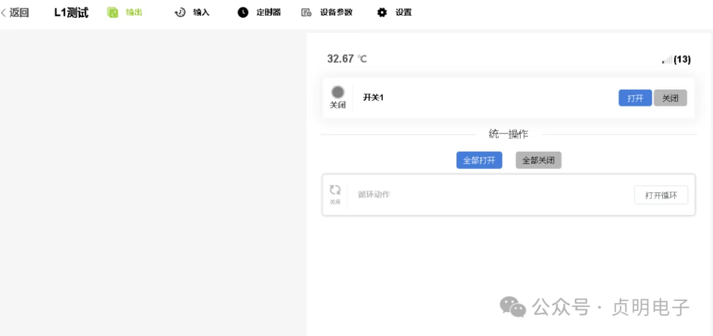Click the 输入 tab icon

[180, 13]
